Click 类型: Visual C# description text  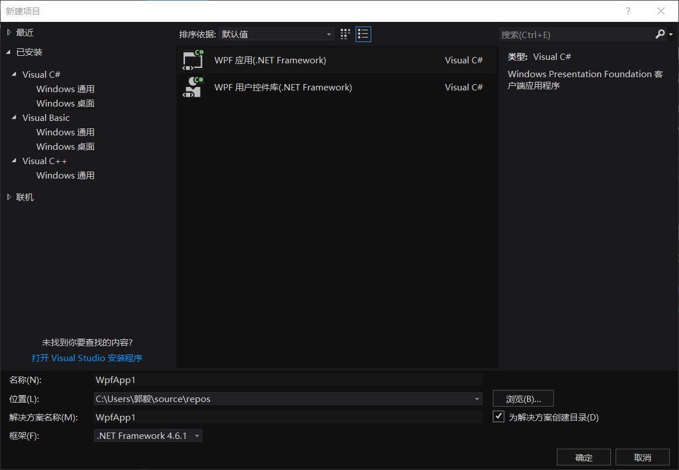pos(539,56)
